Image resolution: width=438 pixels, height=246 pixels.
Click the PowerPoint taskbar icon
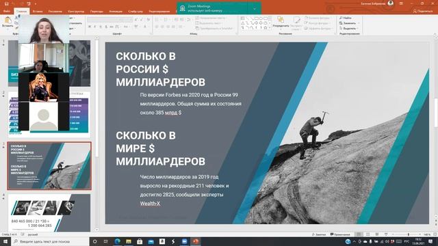tap(196, 241)
